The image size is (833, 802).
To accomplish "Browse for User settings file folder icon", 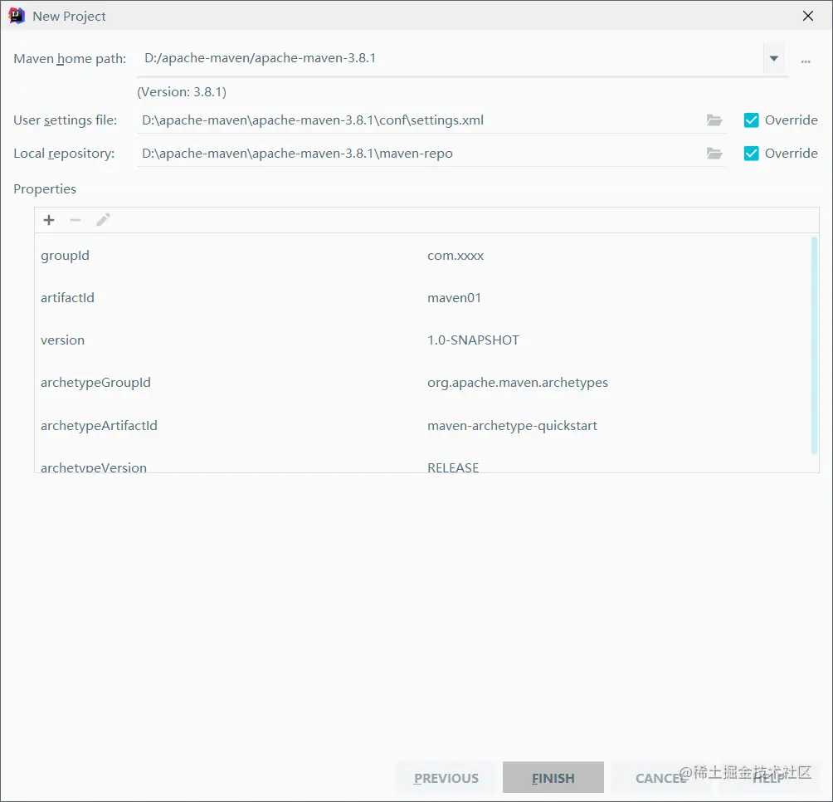I will [714, 120].
